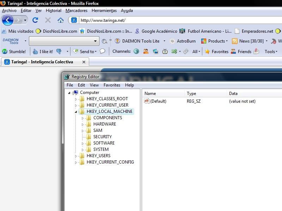Select the SECURITY registry key
The height and width of the screenshot is (211, 282).
(103, 137)
